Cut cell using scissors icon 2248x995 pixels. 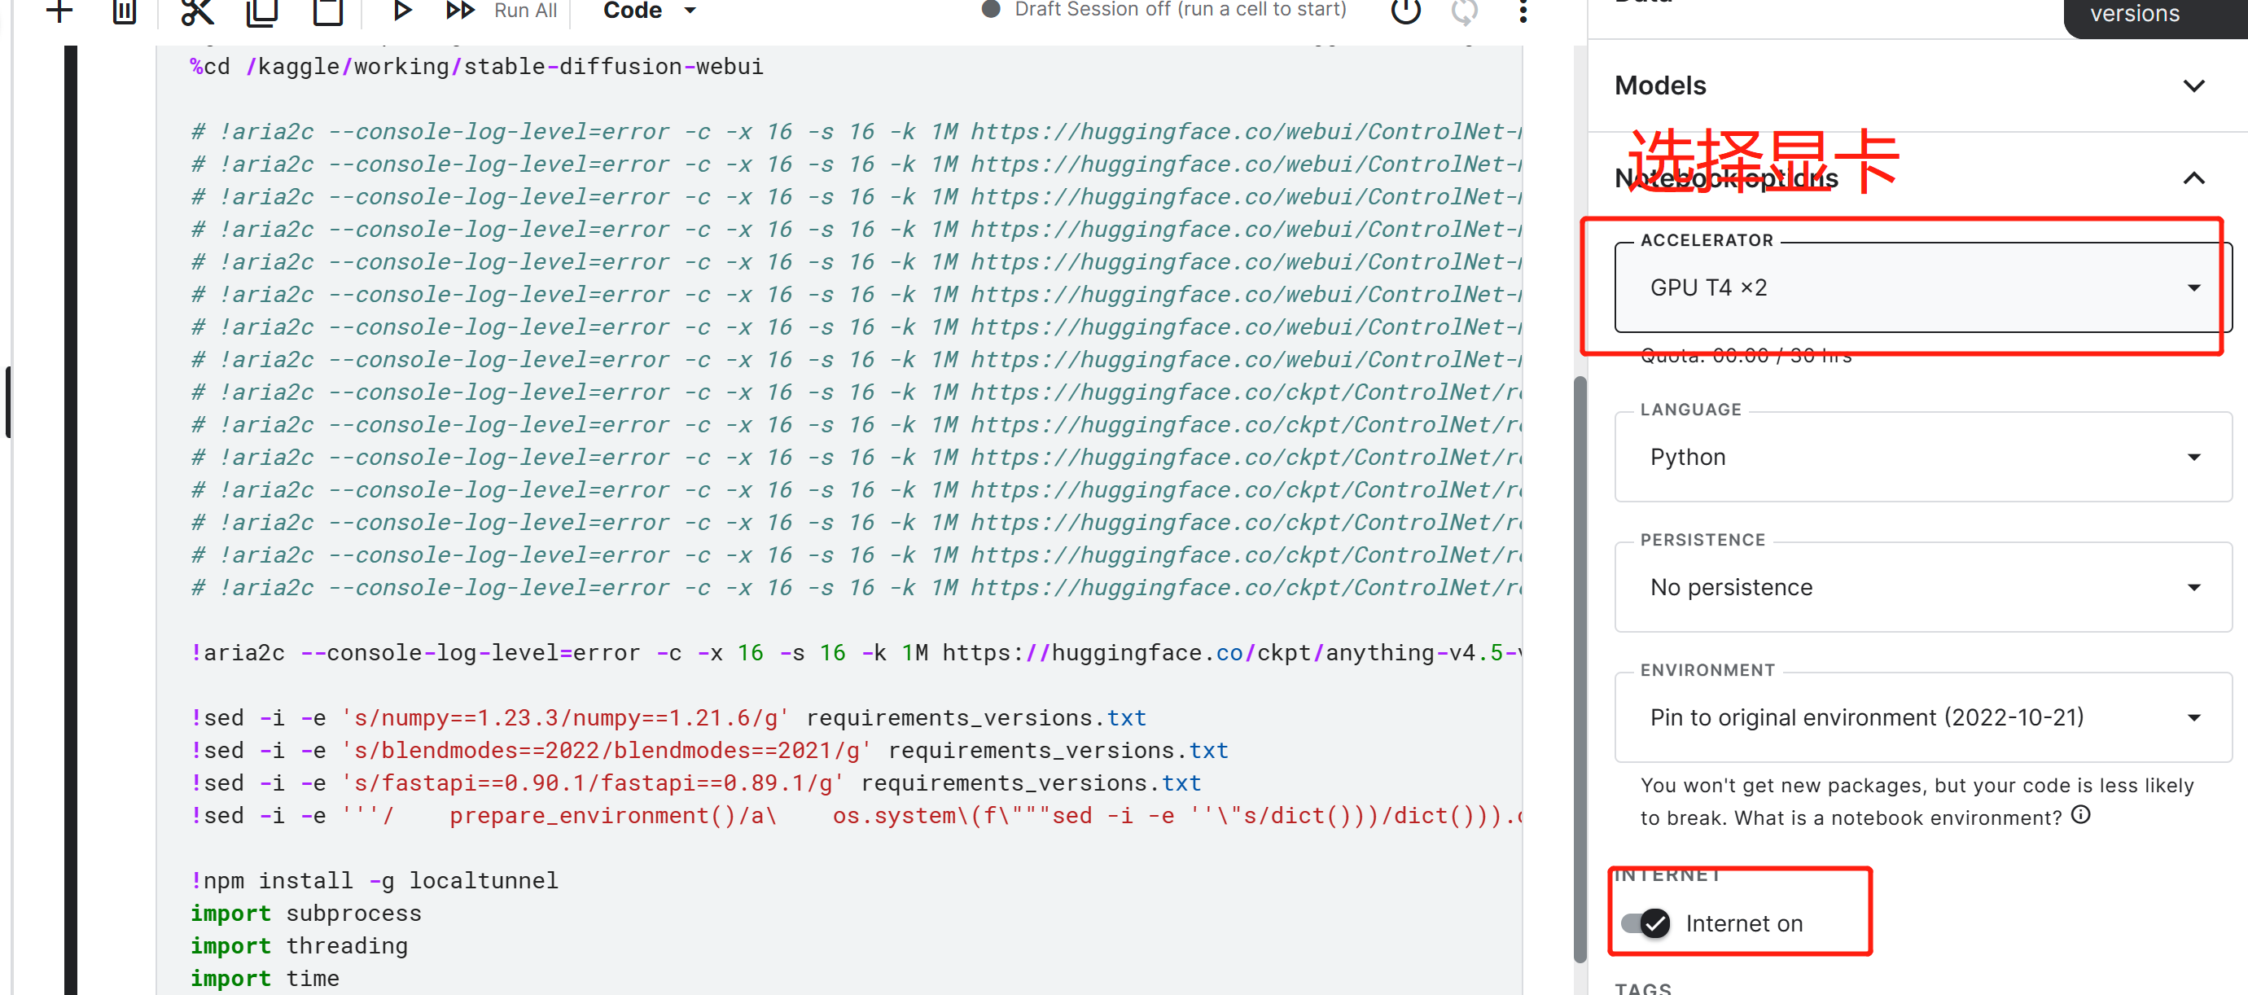coord(197,11)
